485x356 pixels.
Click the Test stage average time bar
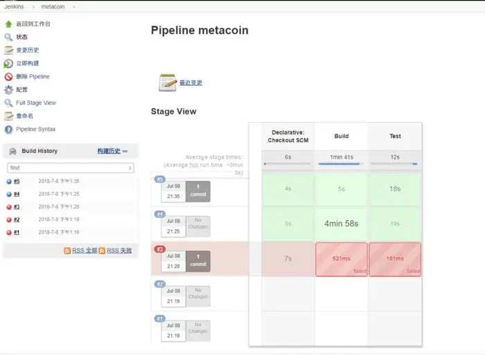click(395, 163)
